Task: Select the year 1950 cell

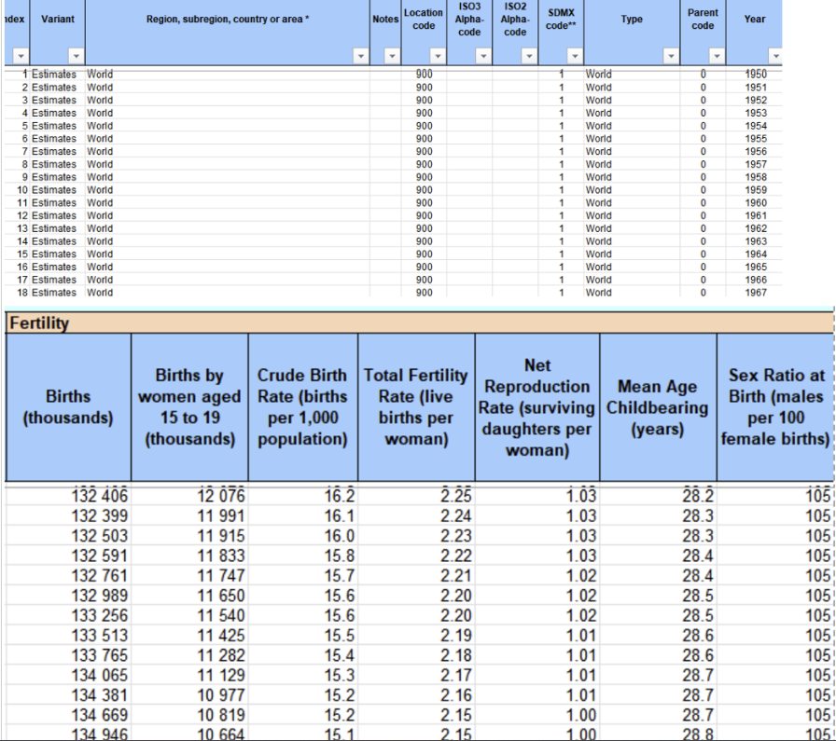Action: pyautogui.click(x=755, y=74)
